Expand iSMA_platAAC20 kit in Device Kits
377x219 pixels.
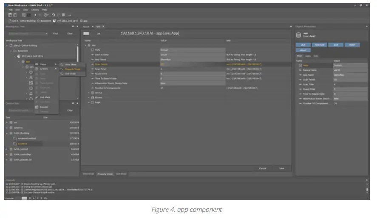(7, 159)
